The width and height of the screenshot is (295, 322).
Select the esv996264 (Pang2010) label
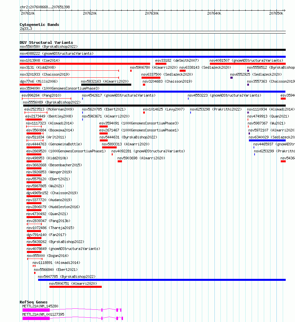41,96
